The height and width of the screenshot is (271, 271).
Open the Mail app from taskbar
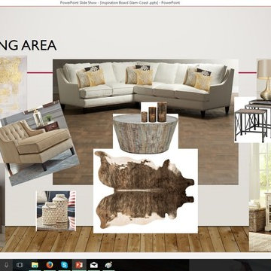click(x=94, y=265)
